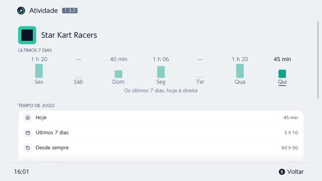This screenshot has height=181, width=322.
Task: Go back with the Voltar button
Action: point(291,172)
